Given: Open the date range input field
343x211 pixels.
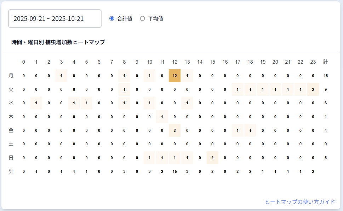Looking at the screenshot, I should click(55, 18).
